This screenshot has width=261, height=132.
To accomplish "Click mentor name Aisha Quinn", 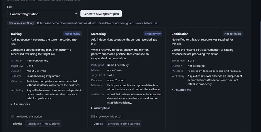I will [114, 70].
